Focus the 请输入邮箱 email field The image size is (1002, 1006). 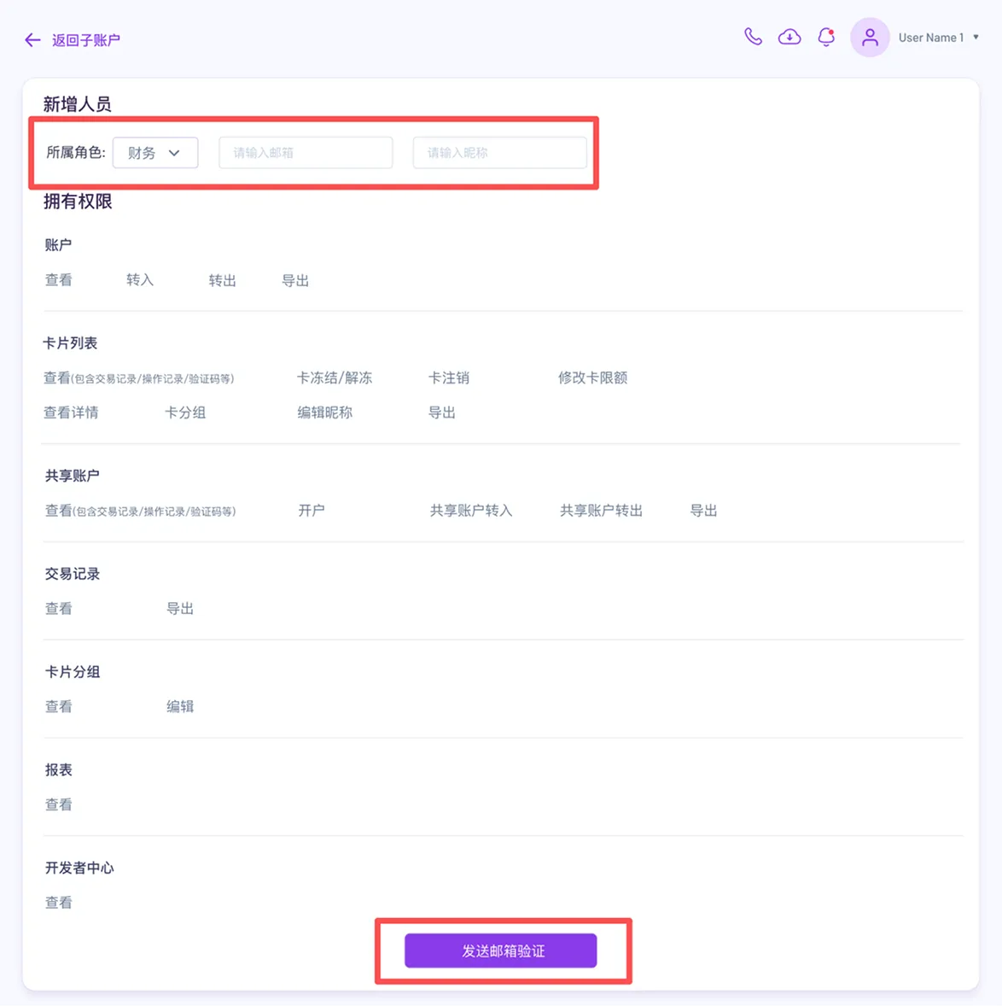pyautogui.click(x=306, y=153)
